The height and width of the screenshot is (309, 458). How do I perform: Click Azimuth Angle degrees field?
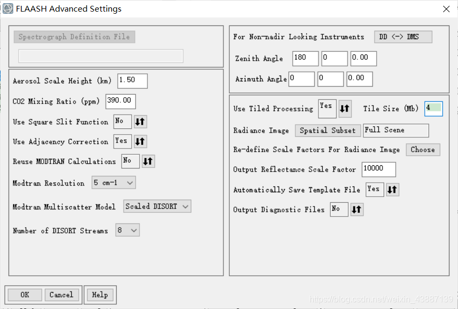[x=302, y=79]
